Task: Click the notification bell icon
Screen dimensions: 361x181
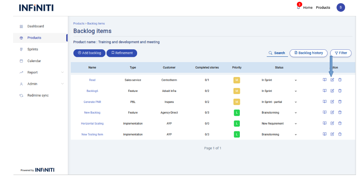Action: pos(298,7)
